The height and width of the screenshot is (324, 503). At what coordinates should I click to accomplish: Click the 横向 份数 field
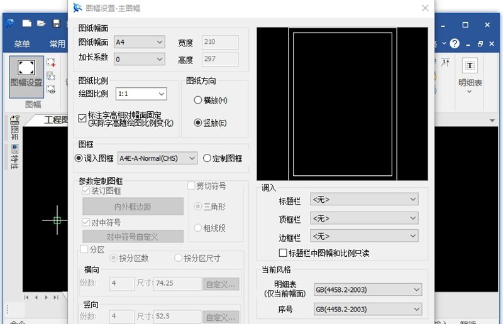(122, 284)
